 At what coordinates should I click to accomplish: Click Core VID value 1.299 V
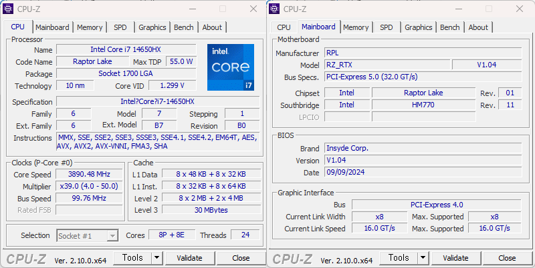173,86
